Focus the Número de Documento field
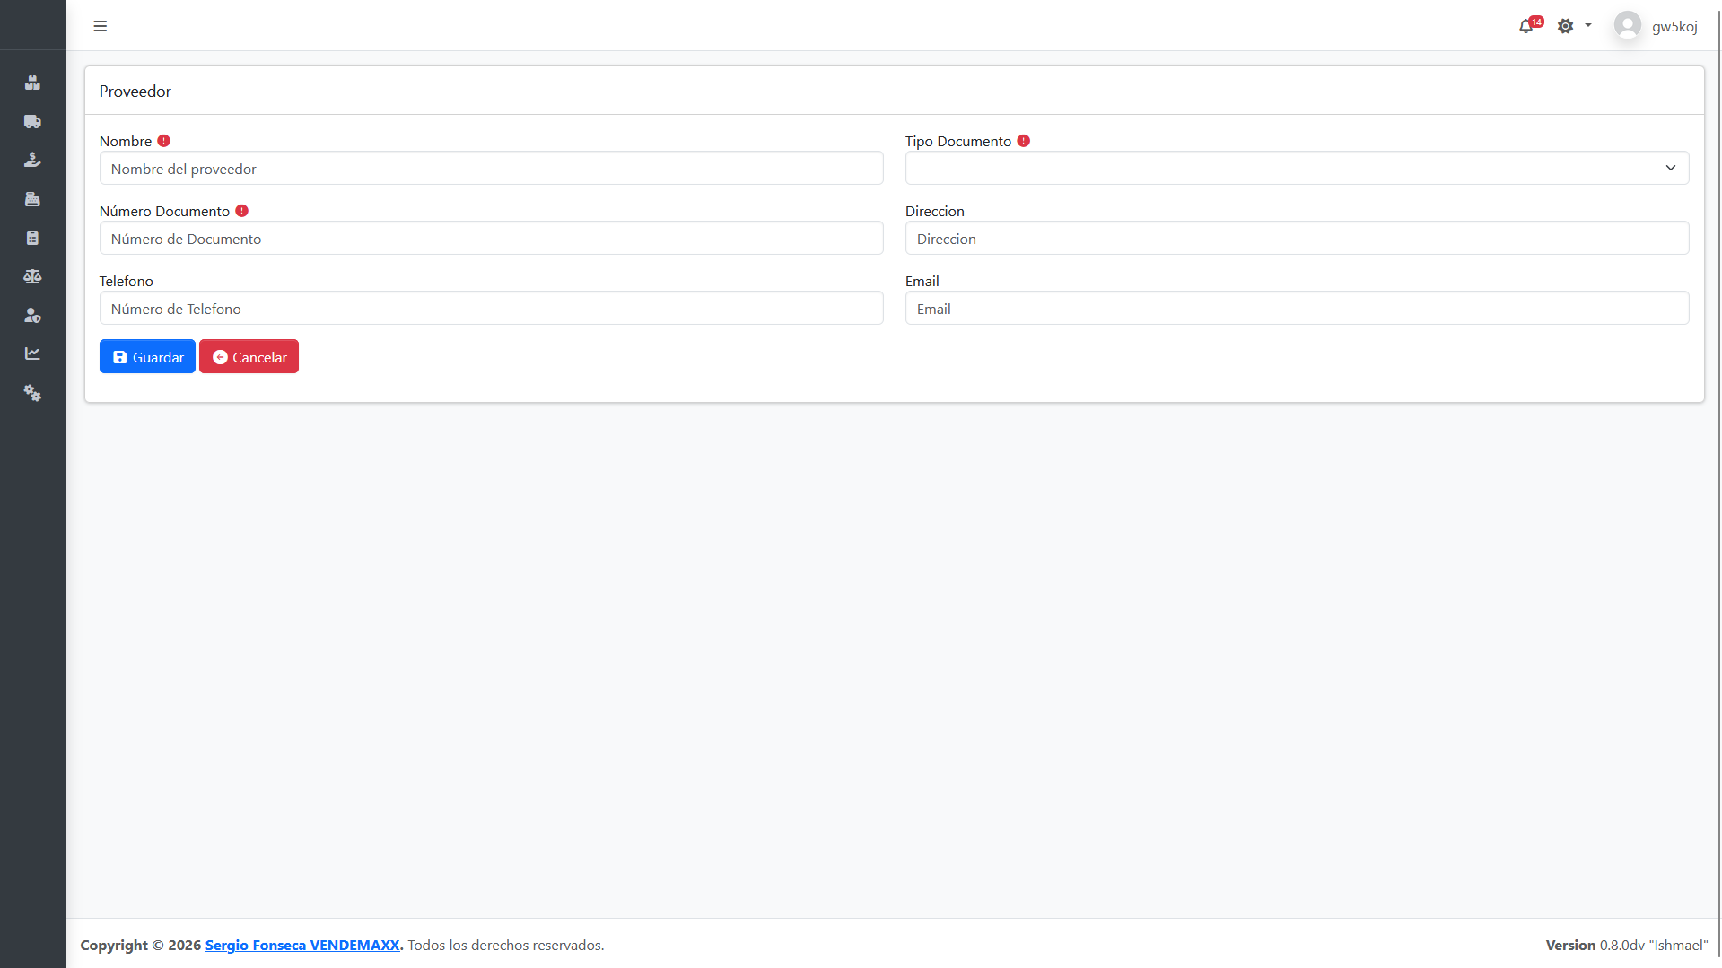The image size is (1722, 968). (x=491, y=238)
